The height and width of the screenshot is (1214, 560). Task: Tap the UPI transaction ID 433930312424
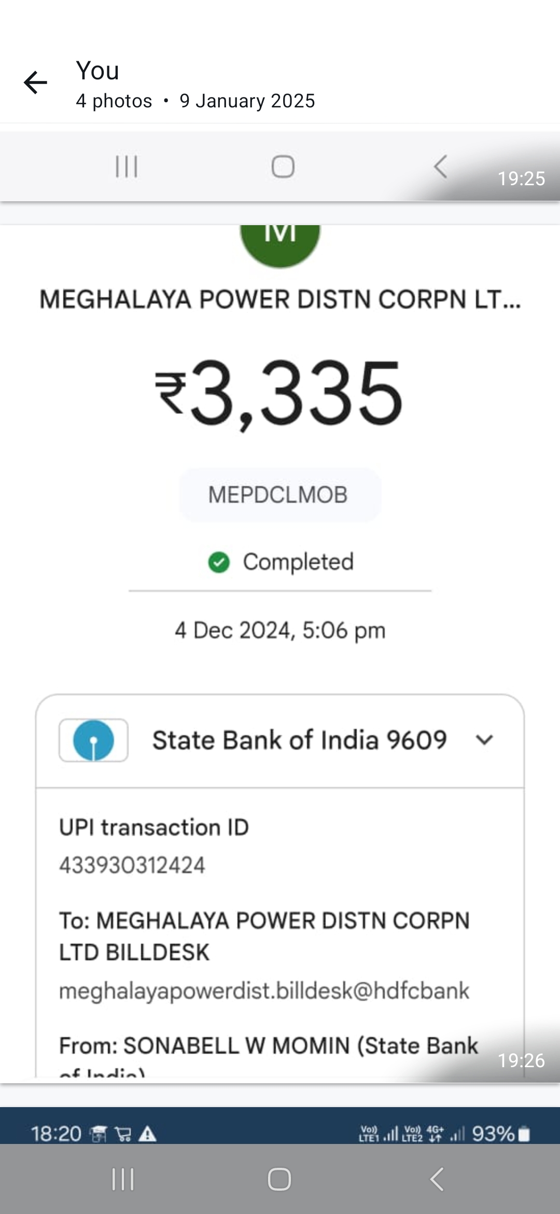point(132,865)
